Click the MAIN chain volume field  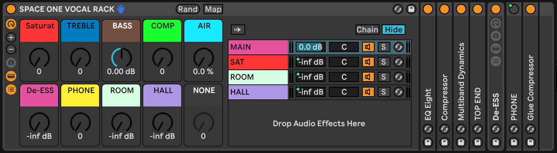click(x=311, y=47)
